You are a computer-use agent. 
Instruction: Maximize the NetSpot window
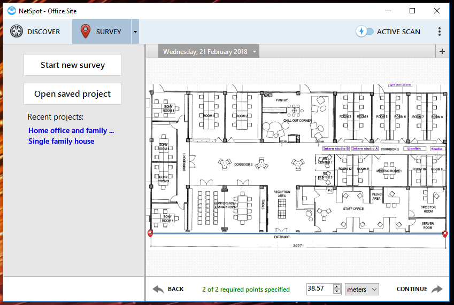point(412,11)
